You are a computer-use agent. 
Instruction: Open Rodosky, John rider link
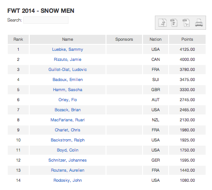click(68, 180)
